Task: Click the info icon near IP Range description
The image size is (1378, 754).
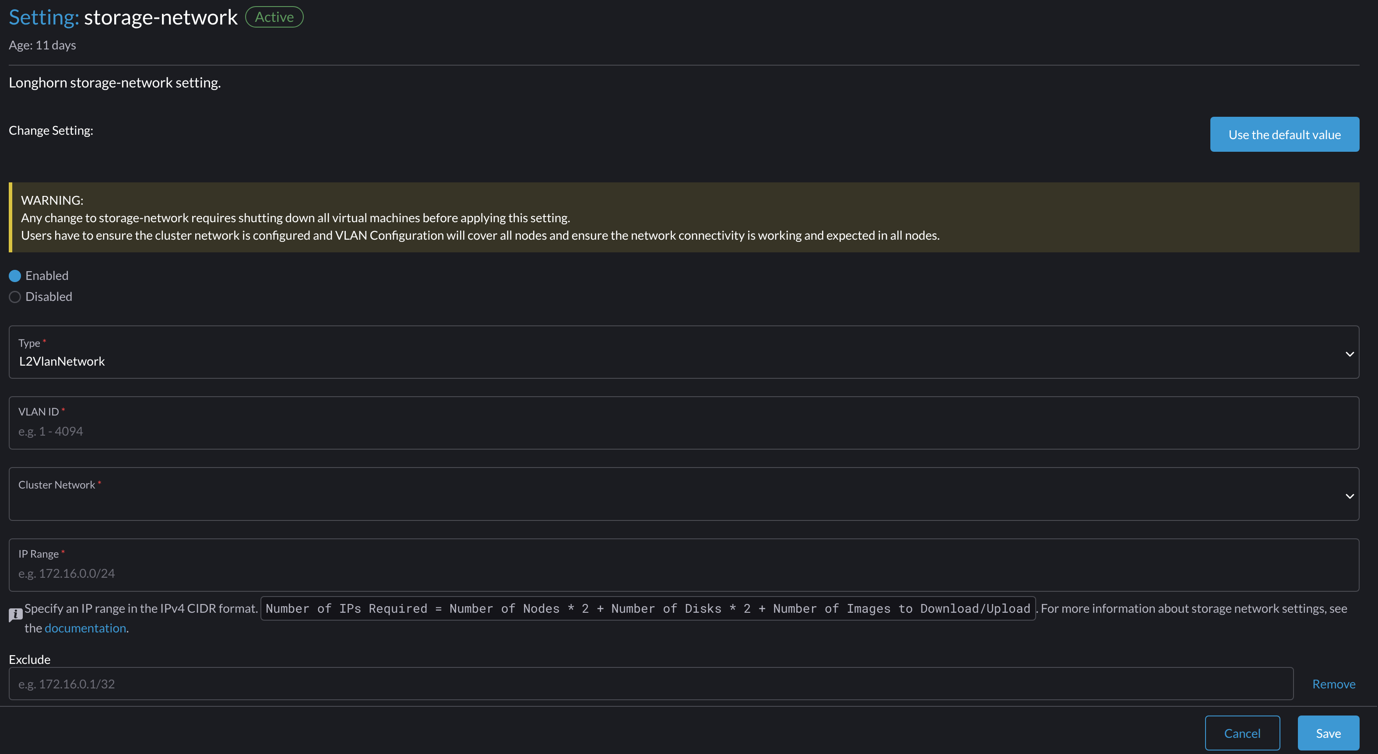Action: (15, 614)
